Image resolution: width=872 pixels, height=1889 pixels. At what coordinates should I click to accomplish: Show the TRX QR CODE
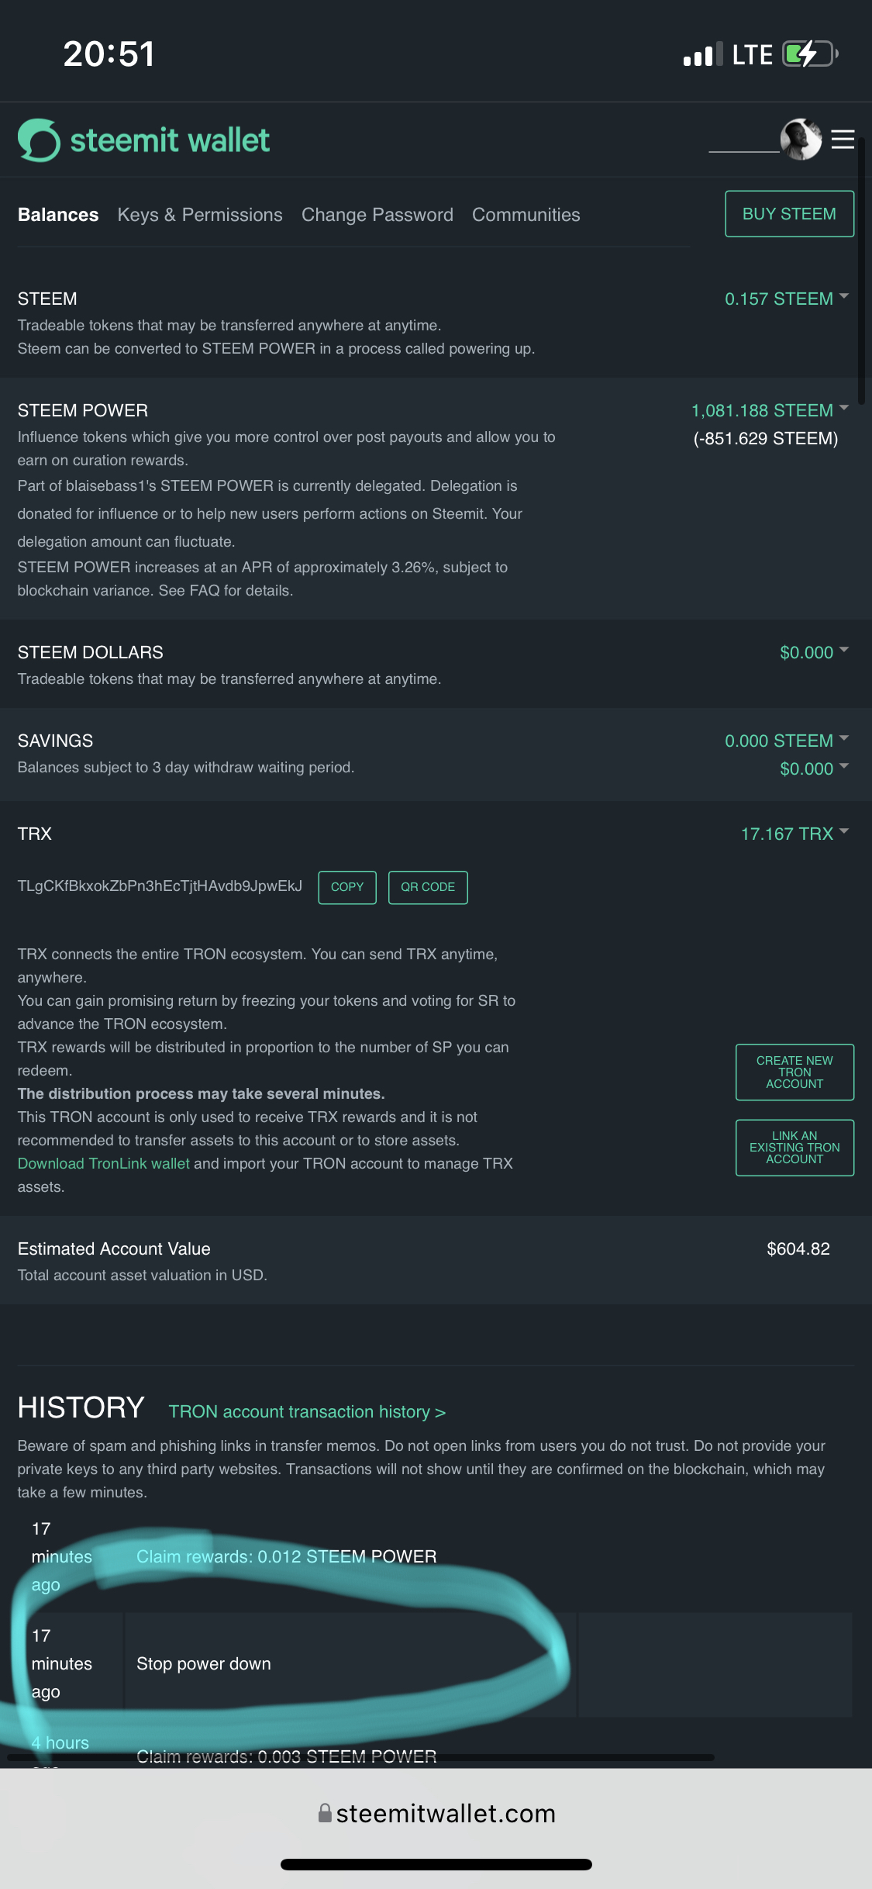tap(428, 887)
